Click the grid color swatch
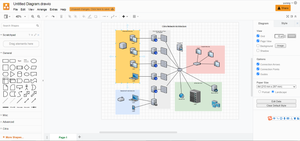 tap(292, 36)
